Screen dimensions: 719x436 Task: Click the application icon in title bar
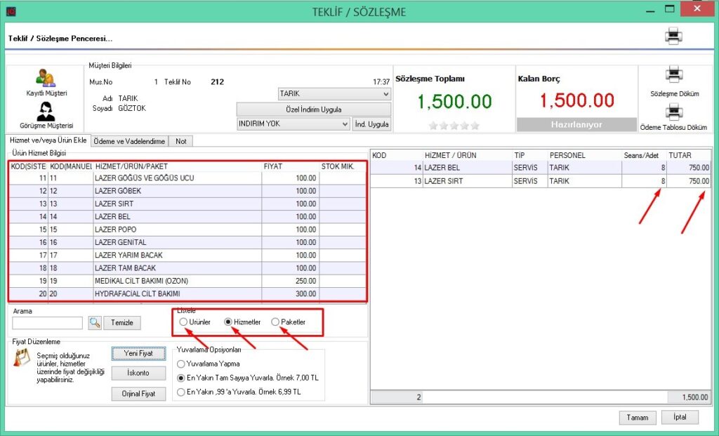click(11, 11)
